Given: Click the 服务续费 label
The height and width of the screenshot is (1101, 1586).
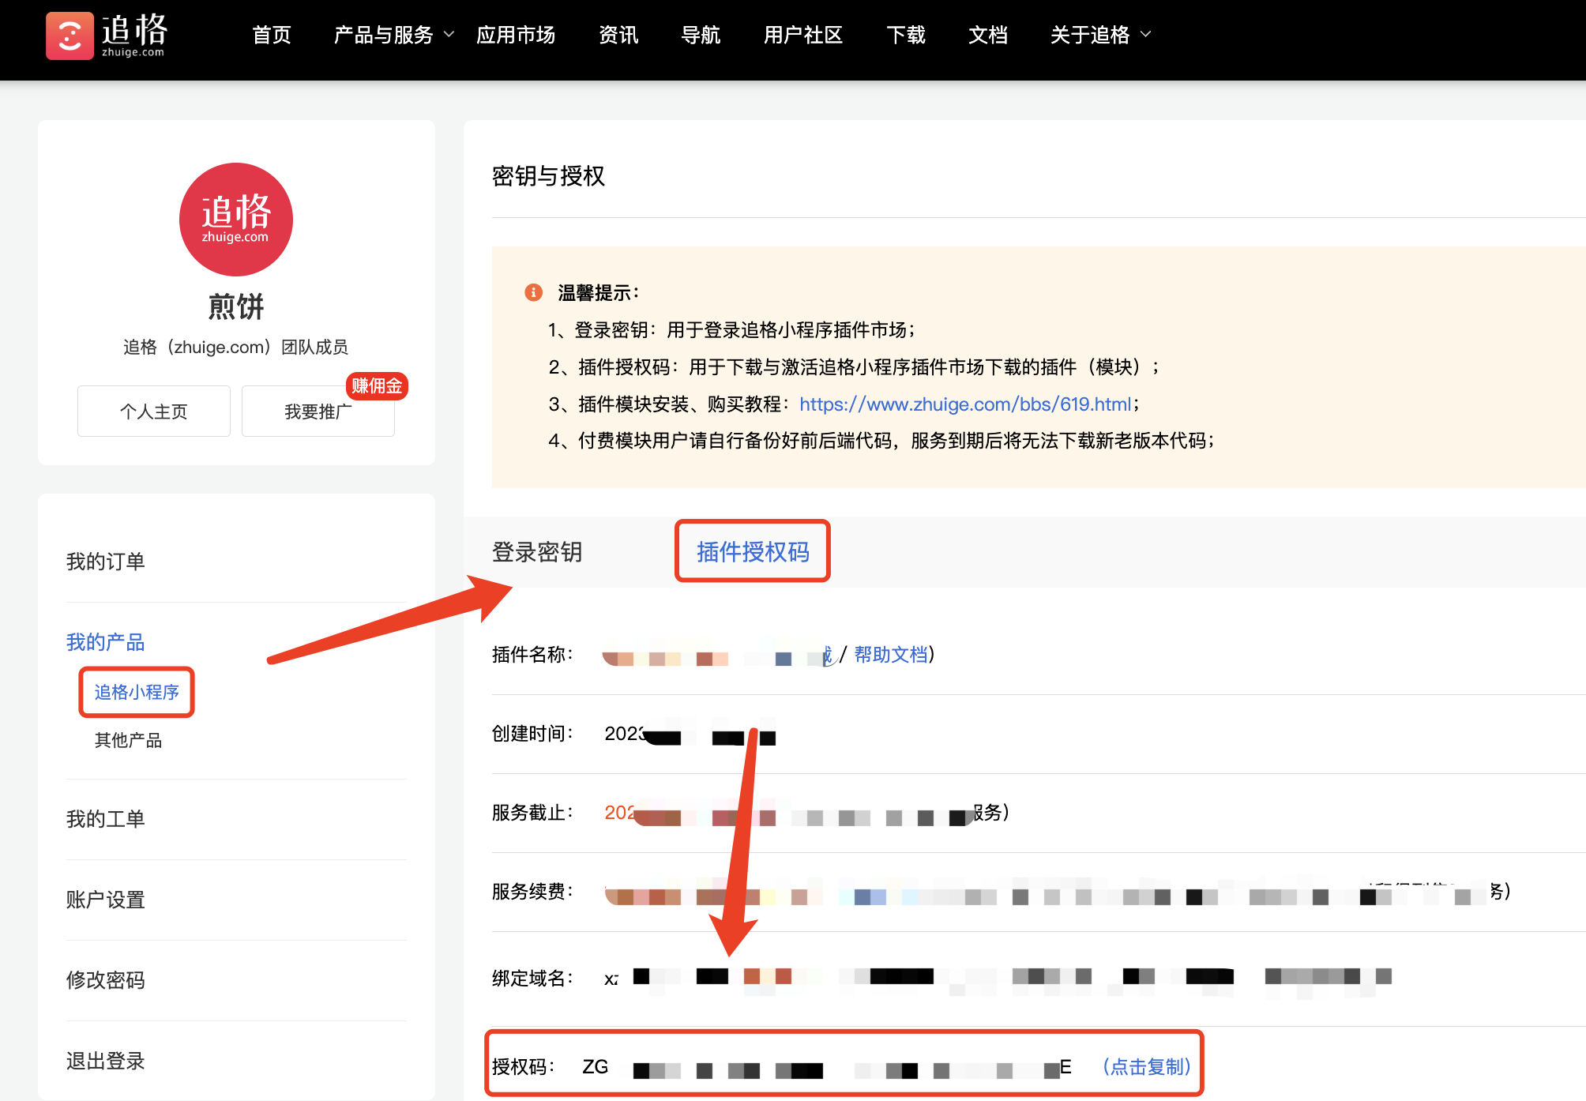Looking at the screenshot, I should (x=532, y=891).
